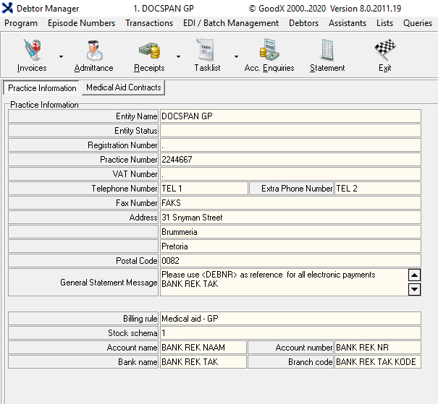Screen dimensions: 438x404
Task: Expand the Invoices dropdown arrow
Action: tap(61, 56)
